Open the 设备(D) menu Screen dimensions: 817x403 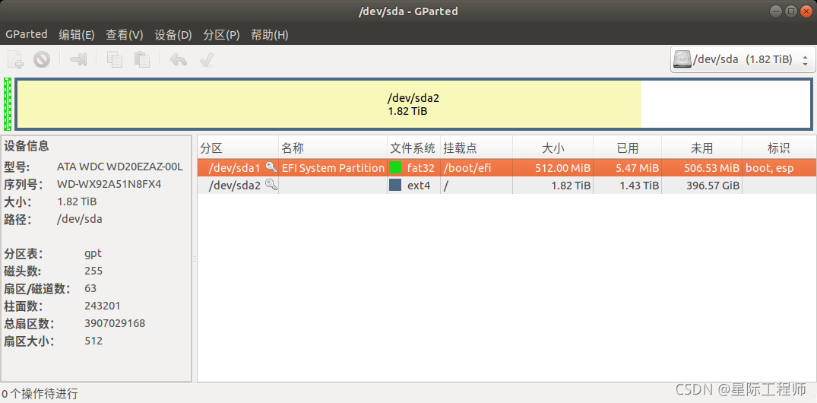tap(173, 35)
